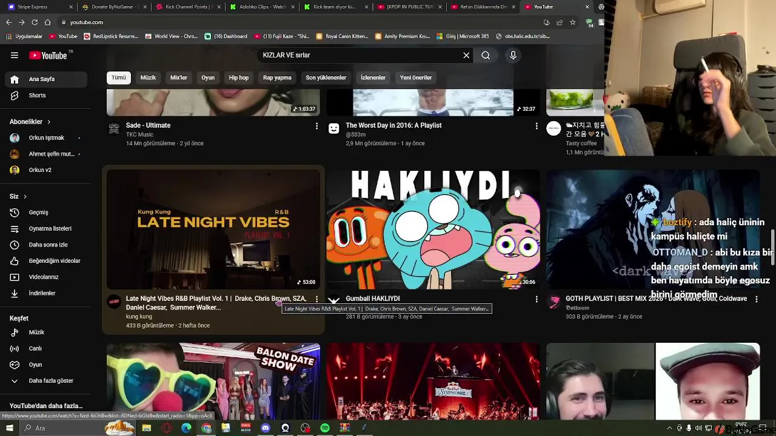776x436 pixels.
Task: Open Canlı under Keşfet
Action: (47, 348)
